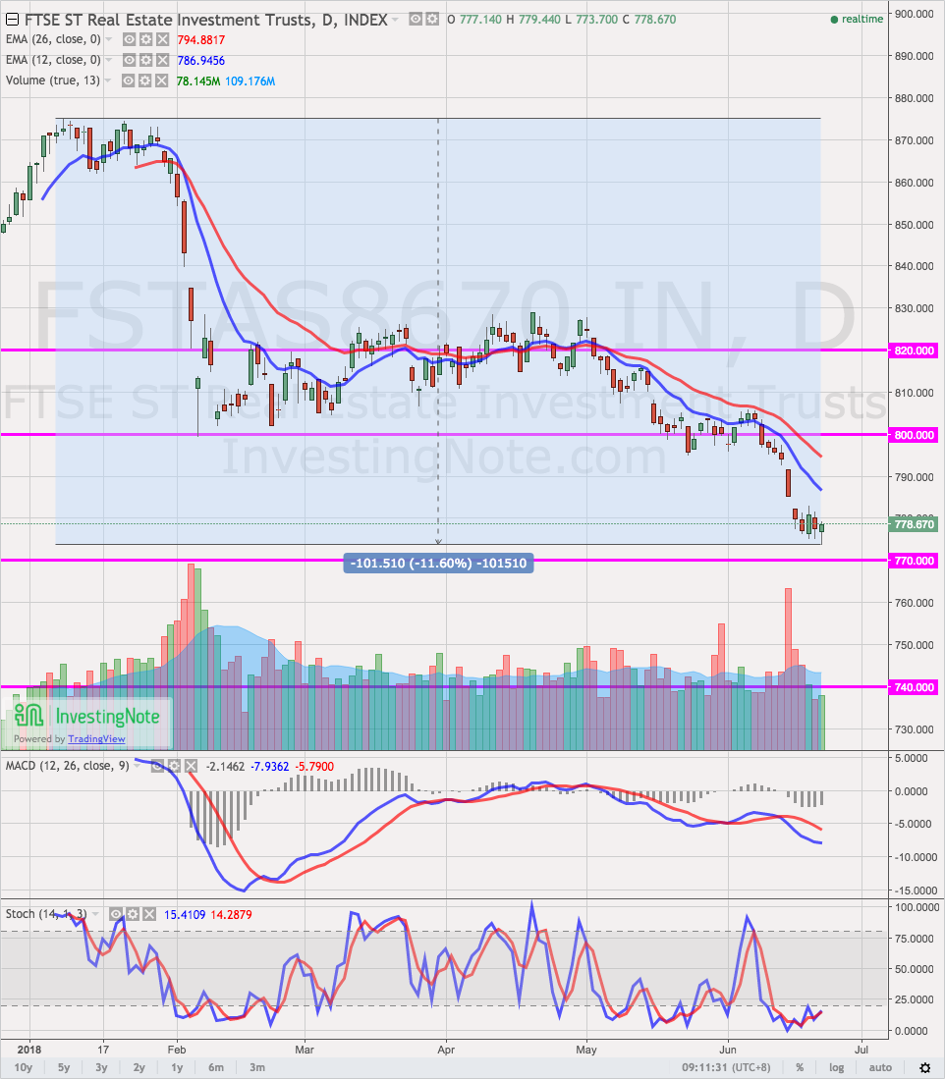Image resolution: width=945 pixels, height=1079 pixels.
Task: Expand dropdown arrow next to EMA 12
Action: (109, 60)
